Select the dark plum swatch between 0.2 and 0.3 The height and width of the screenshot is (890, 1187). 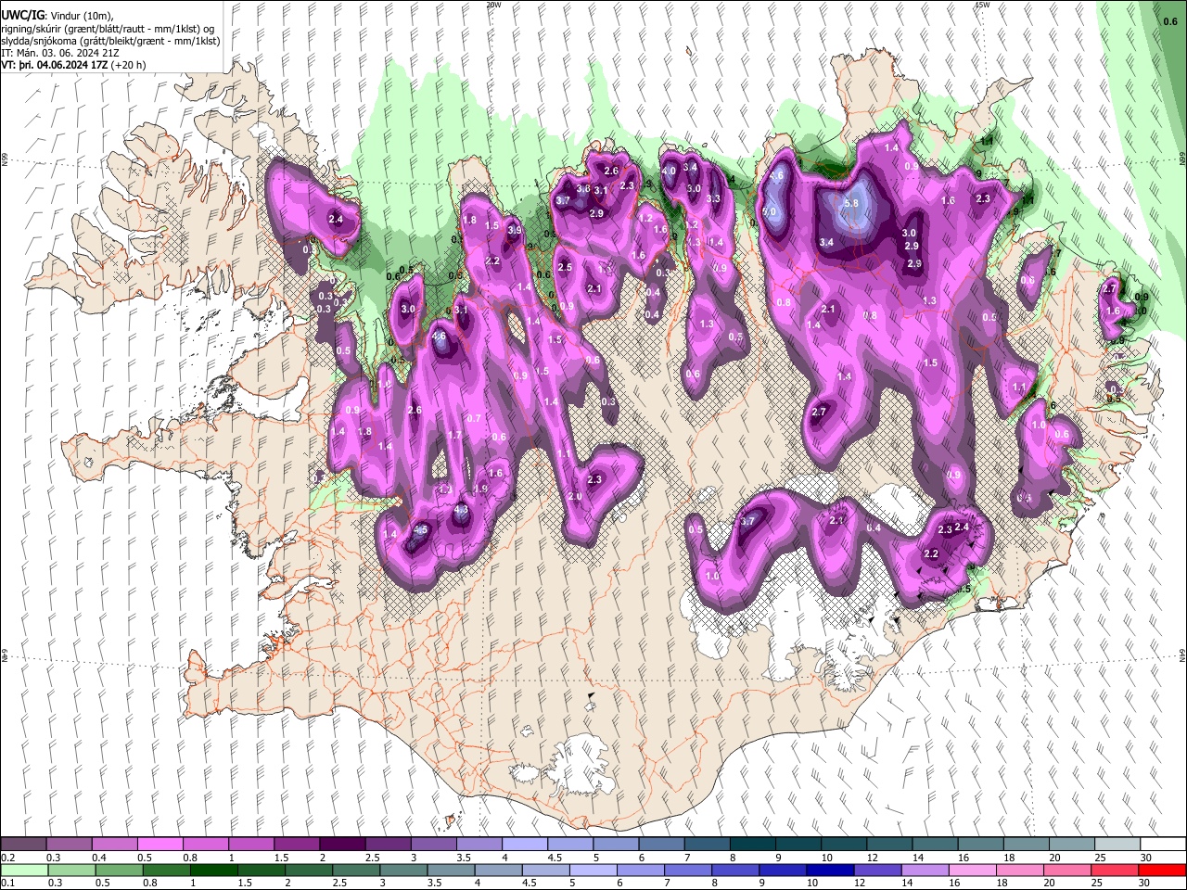click(x=23, y=844)
